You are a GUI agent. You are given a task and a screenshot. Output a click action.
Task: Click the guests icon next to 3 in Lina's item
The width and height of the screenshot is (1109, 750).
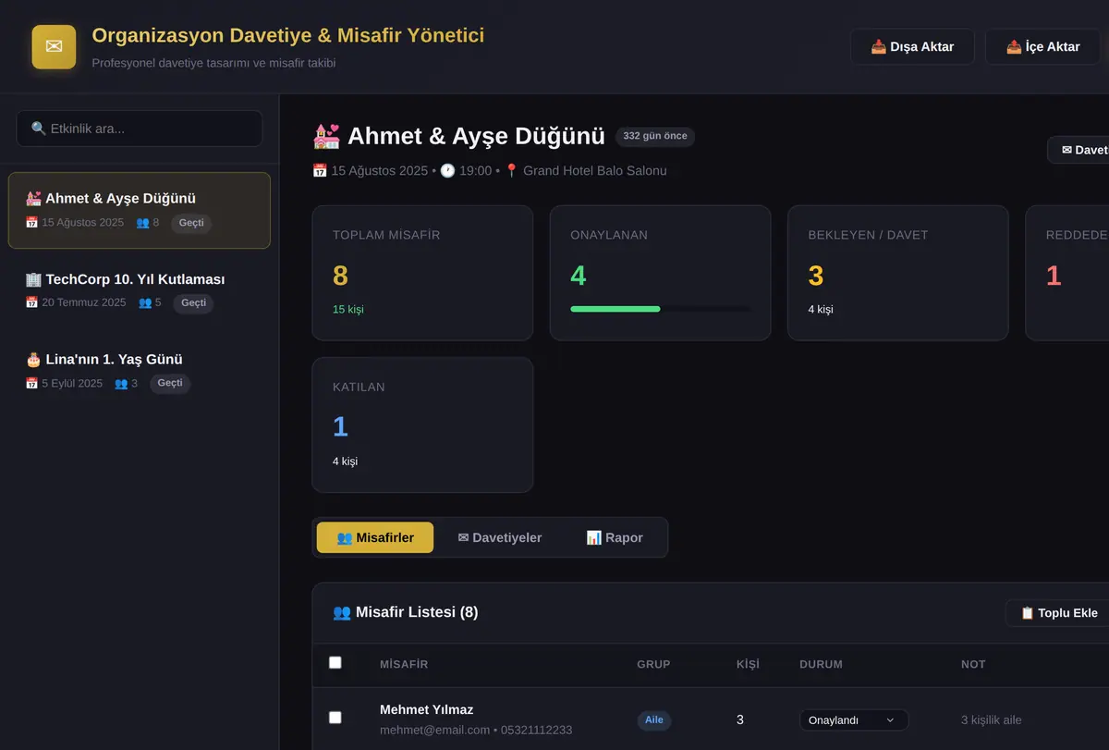[x=121, y=383]
